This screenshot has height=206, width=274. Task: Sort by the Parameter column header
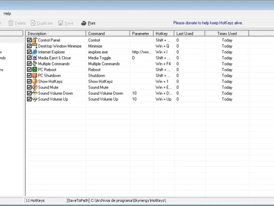141,33
